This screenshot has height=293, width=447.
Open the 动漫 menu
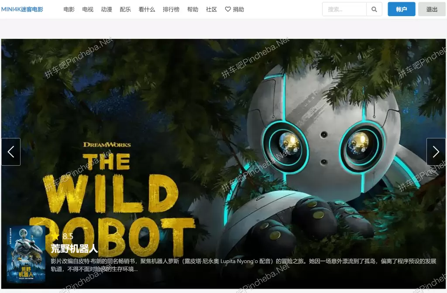click(x=107, y=10)
